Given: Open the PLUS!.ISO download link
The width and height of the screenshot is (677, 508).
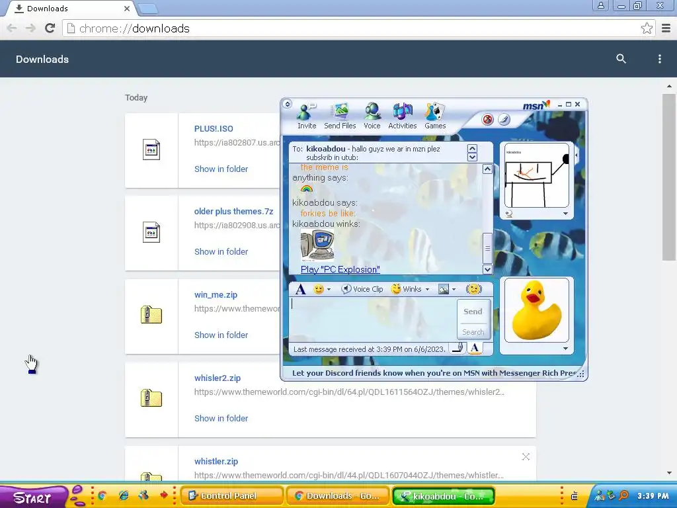Looking at the screenshot, I should click(214, 128).
